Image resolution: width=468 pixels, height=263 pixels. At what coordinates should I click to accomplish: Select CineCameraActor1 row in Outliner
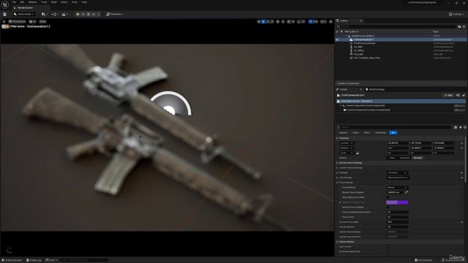pos(401,39)
